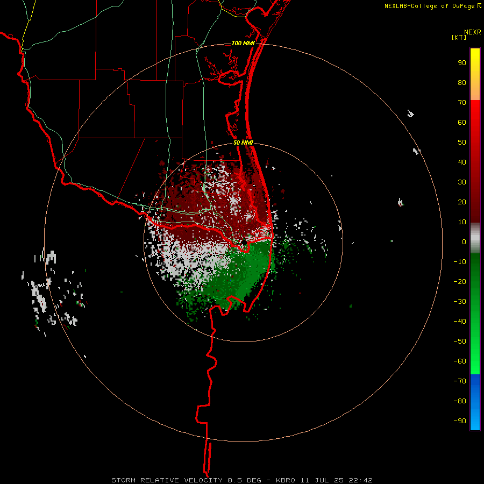Click the "-30" value on the velocity scale

[460, 302]
